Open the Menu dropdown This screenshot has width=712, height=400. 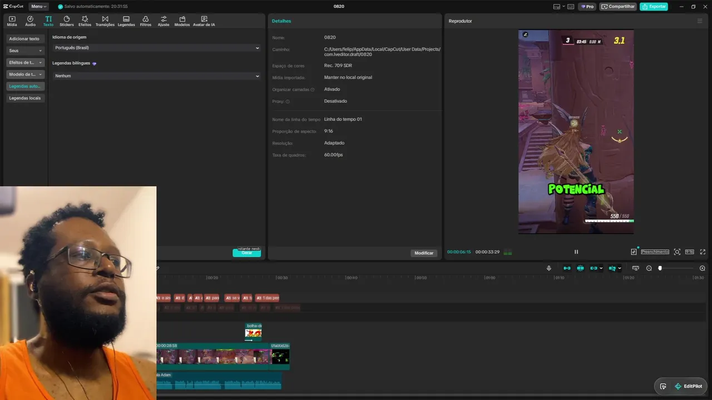pos(39,6)
